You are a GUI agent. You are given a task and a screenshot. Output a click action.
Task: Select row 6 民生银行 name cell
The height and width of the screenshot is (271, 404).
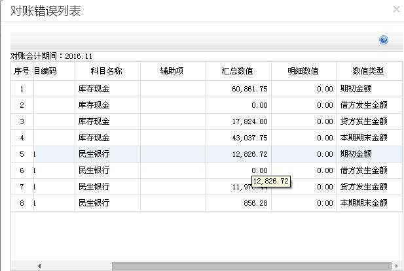[x=107, y=170]
